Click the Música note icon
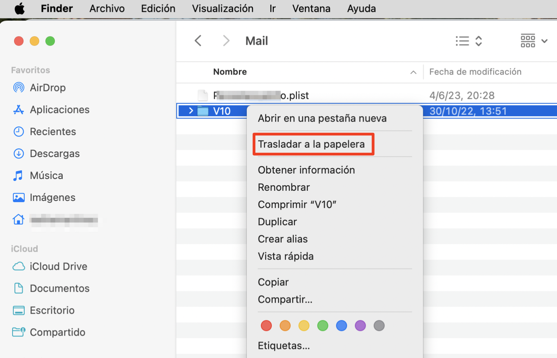The image size is (557, 358). 18,175
